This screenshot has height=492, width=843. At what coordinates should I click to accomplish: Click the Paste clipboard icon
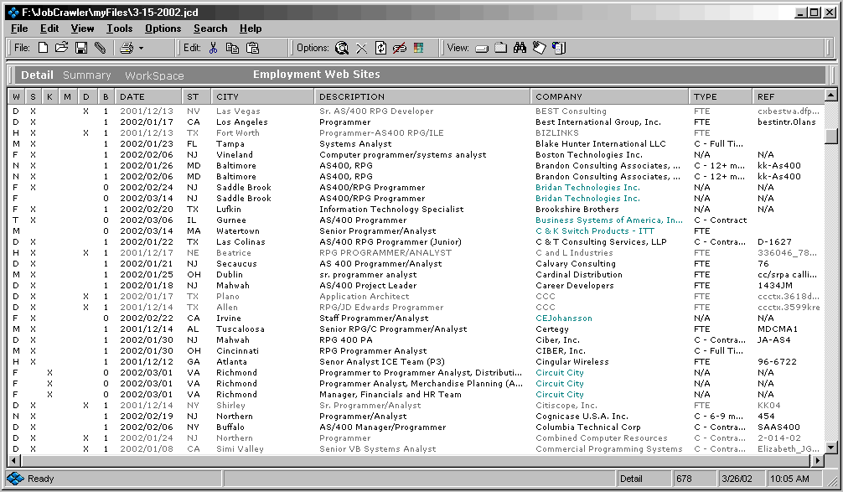pyautogui.click(x=252, y=48)
